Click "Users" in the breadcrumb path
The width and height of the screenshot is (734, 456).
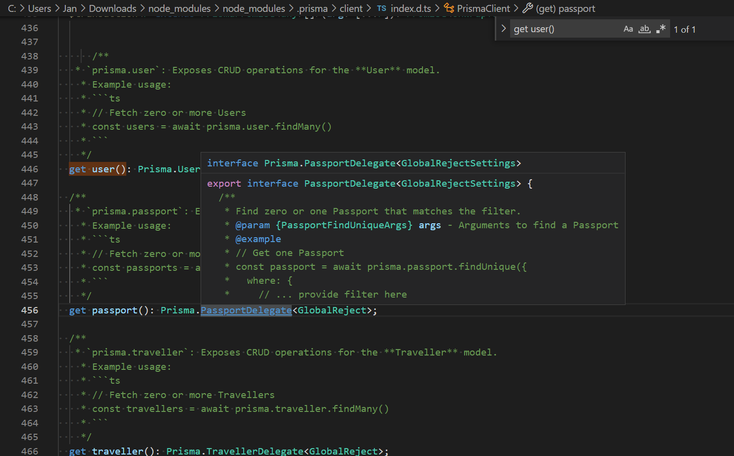tap(39, 8)
